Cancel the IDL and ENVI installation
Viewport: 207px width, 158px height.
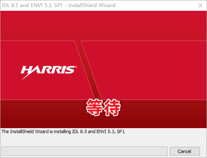point(185,151)
